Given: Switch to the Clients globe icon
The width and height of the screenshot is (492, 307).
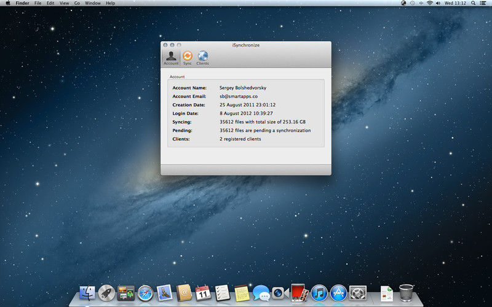Looking at the screenshot, I should 203,58.
